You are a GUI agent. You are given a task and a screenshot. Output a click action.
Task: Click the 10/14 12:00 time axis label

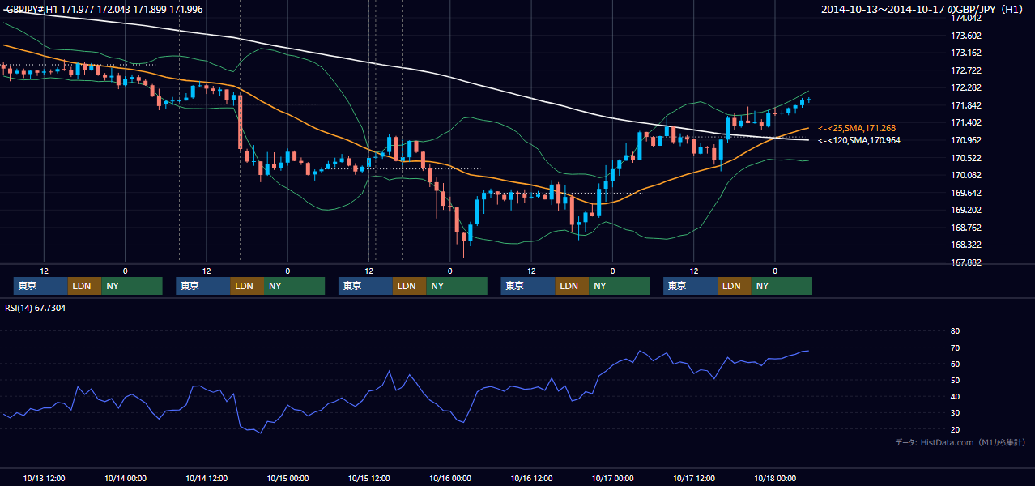pyautogui.click(x=207, y=478)
